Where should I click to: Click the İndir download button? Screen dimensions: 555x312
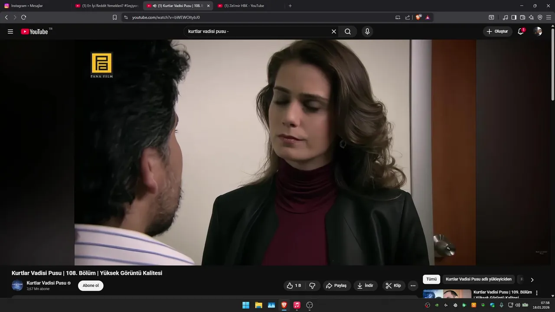(366, 286)
